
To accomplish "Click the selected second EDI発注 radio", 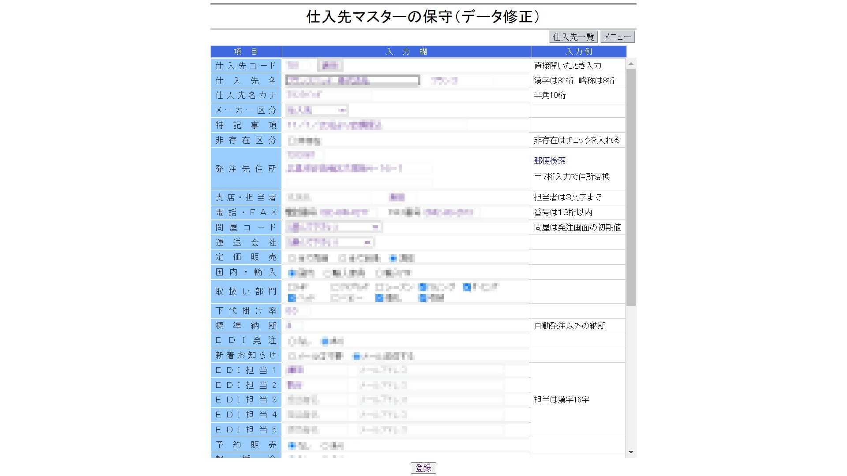I will 325,341.
